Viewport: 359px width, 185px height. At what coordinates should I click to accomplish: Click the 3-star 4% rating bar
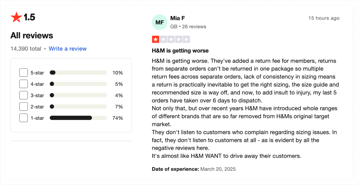[x=78, y=95]
